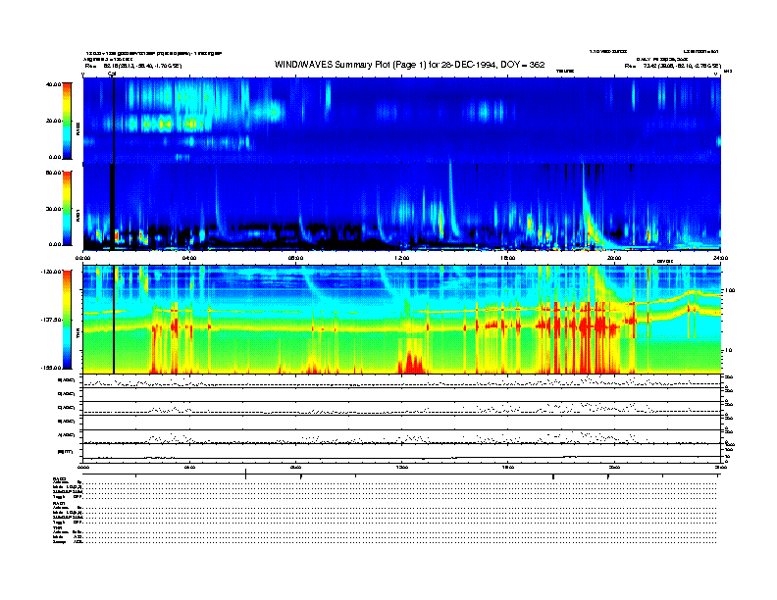Click the 04:00 time tick below the RAD1 panel

pos(189,258)
